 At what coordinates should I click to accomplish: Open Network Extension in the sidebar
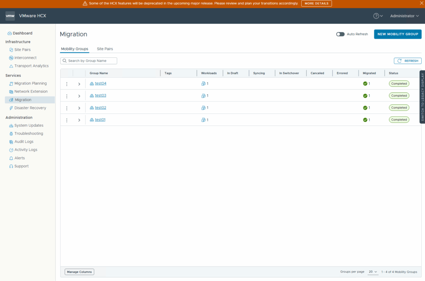click(31, 91)
